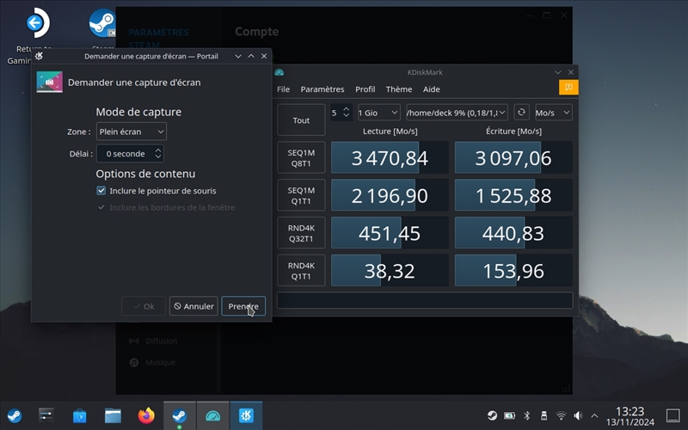This screenshot has height=430, width=688.
Task: Toggle 'Inclure les bordures de la fenêtre' checkbox
Action: click(101, 207)
